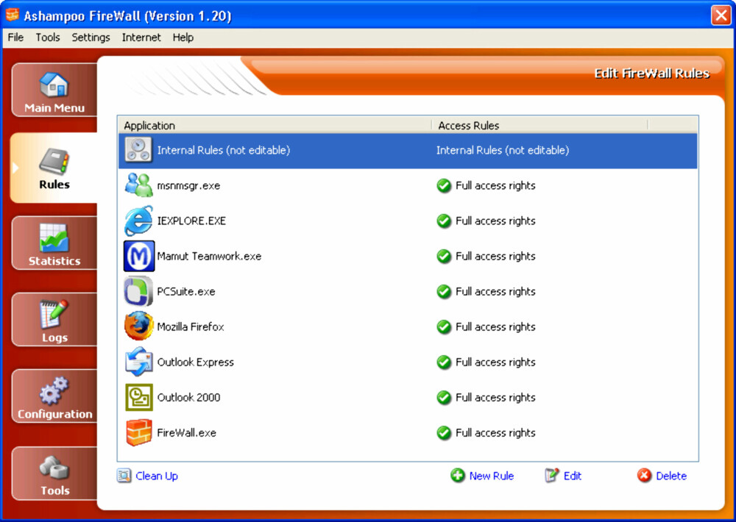736x522 pixels.
Task: Click Full access rights for Outlook Express
Action: pos(495,362)
